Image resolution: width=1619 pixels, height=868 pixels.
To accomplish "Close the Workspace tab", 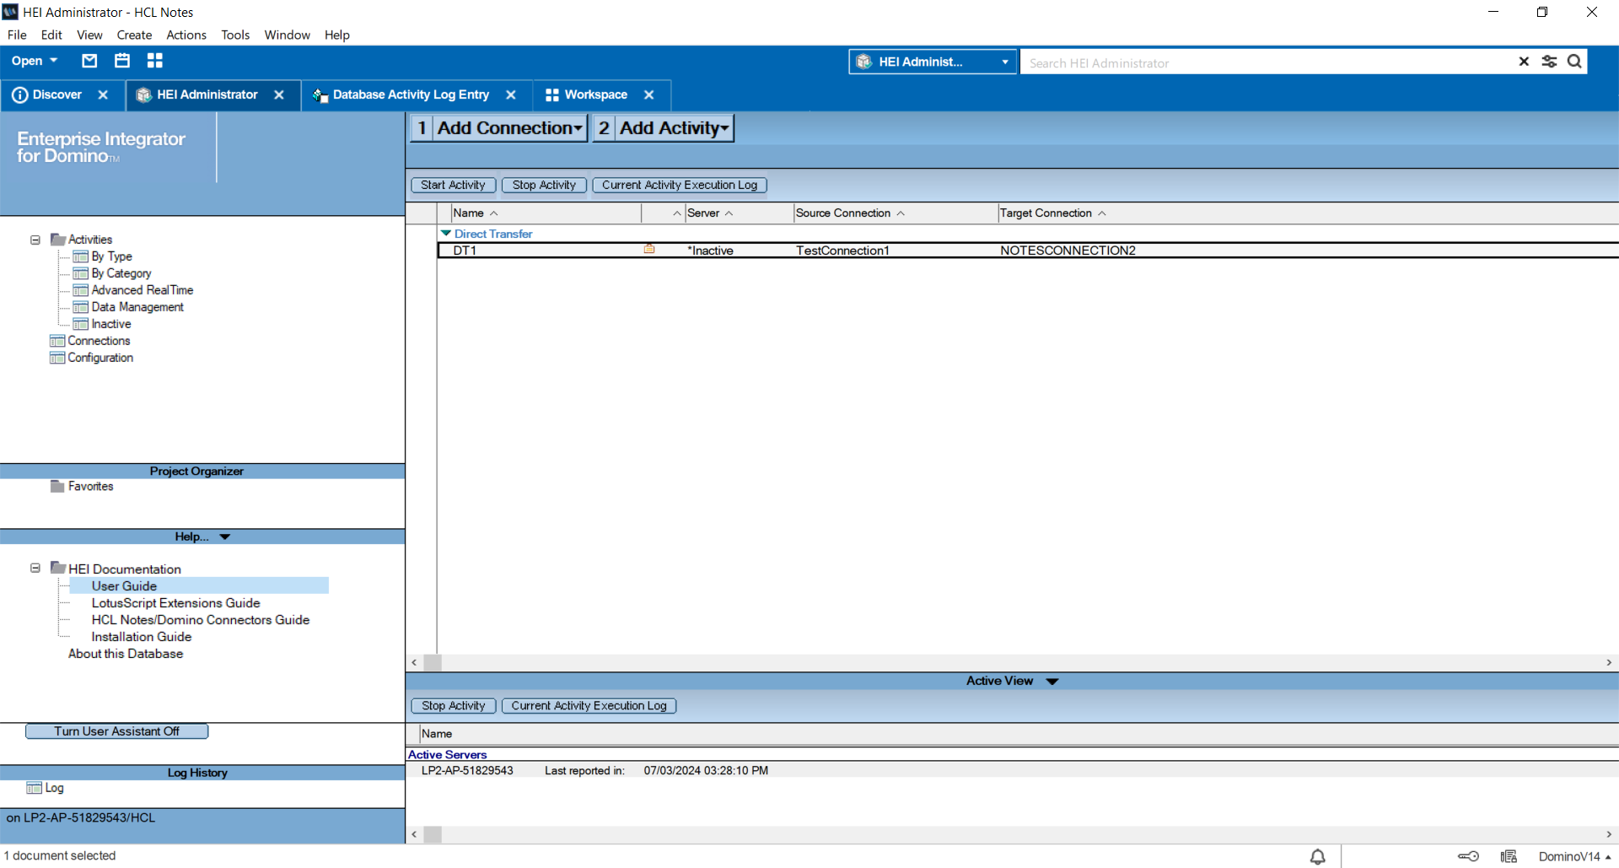I will (649, 94).
